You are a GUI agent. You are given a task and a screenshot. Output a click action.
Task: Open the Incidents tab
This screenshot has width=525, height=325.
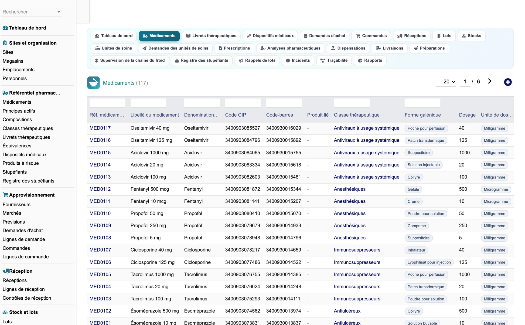click(x=298, y=60)
